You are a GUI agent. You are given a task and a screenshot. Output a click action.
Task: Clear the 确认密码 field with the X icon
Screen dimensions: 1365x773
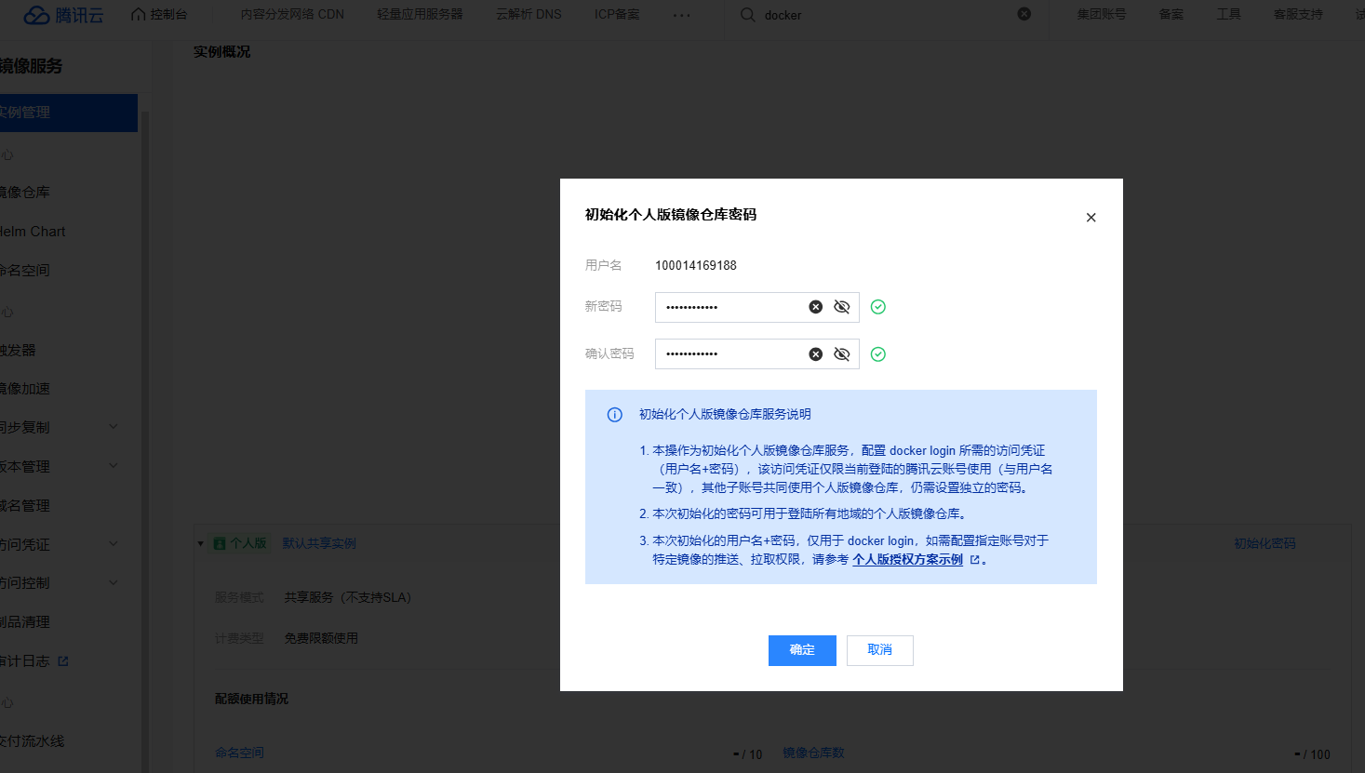816,353
